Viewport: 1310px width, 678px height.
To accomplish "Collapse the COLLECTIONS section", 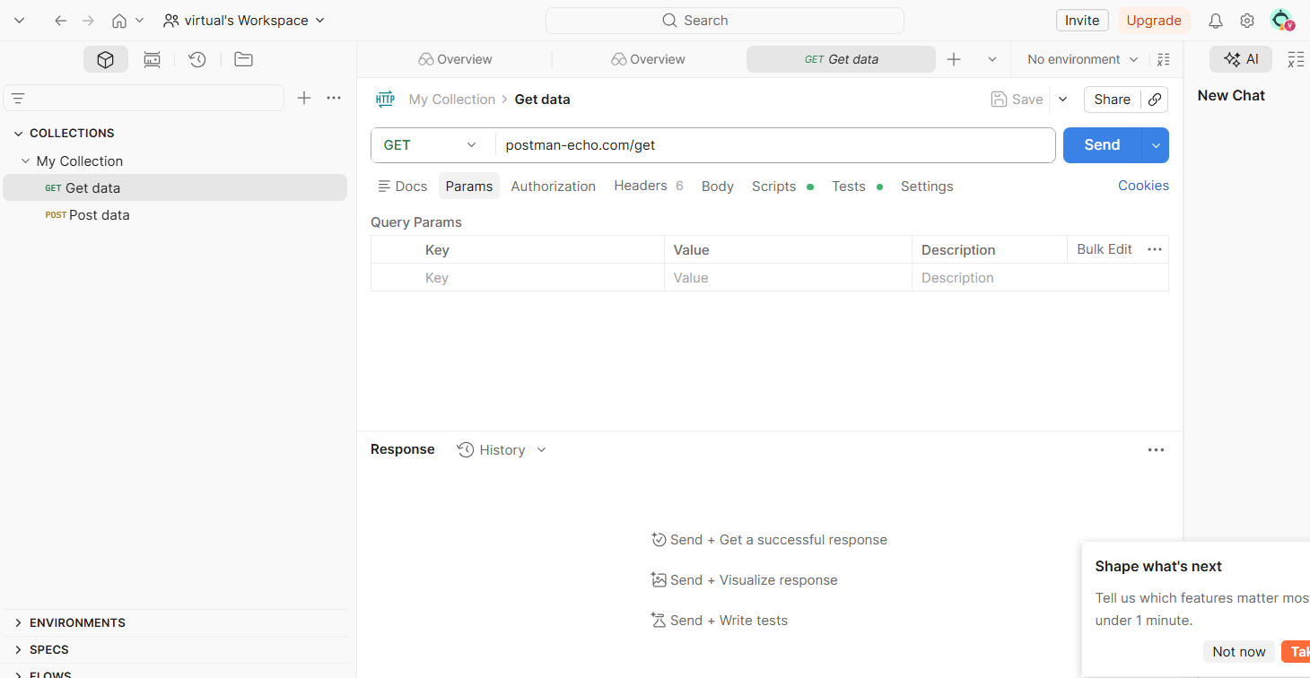I will [18, 133].
